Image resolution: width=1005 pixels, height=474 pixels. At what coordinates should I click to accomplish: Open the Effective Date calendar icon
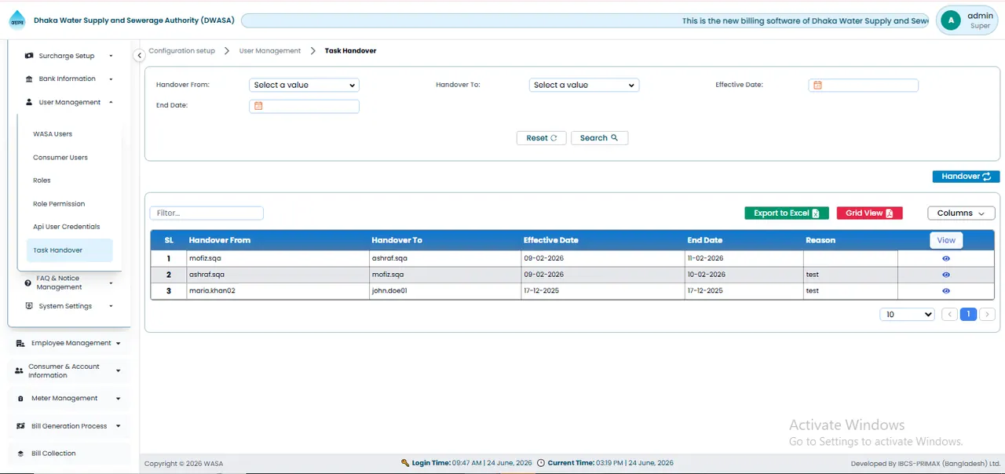click(817, 85)
